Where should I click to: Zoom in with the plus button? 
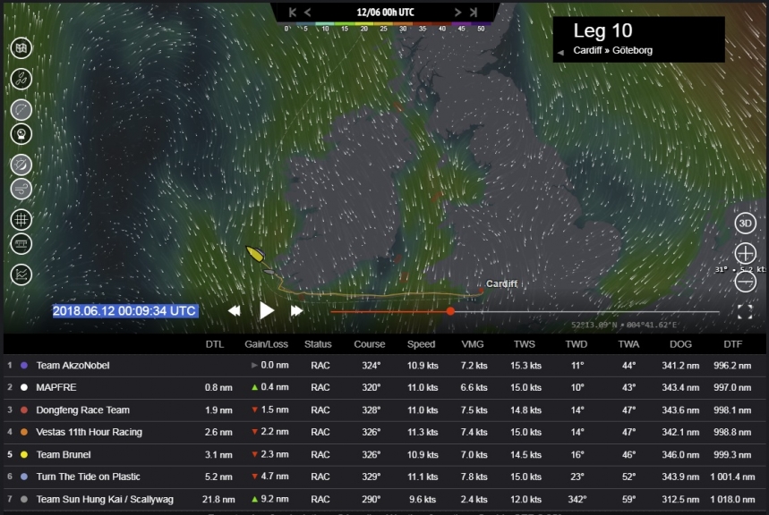click(745, 254)
